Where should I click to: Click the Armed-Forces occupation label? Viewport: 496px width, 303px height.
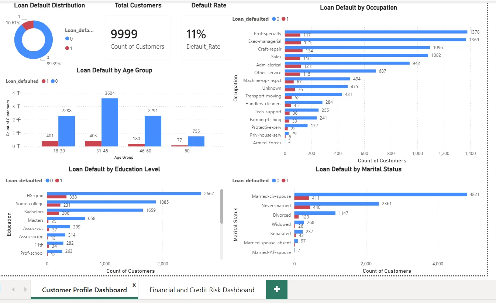(x=267, y=143)
